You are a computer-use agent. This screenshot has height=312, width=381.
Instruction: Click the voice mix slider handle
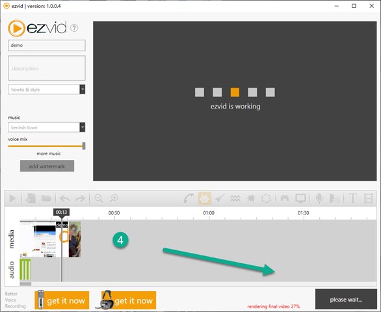(84, 146)
